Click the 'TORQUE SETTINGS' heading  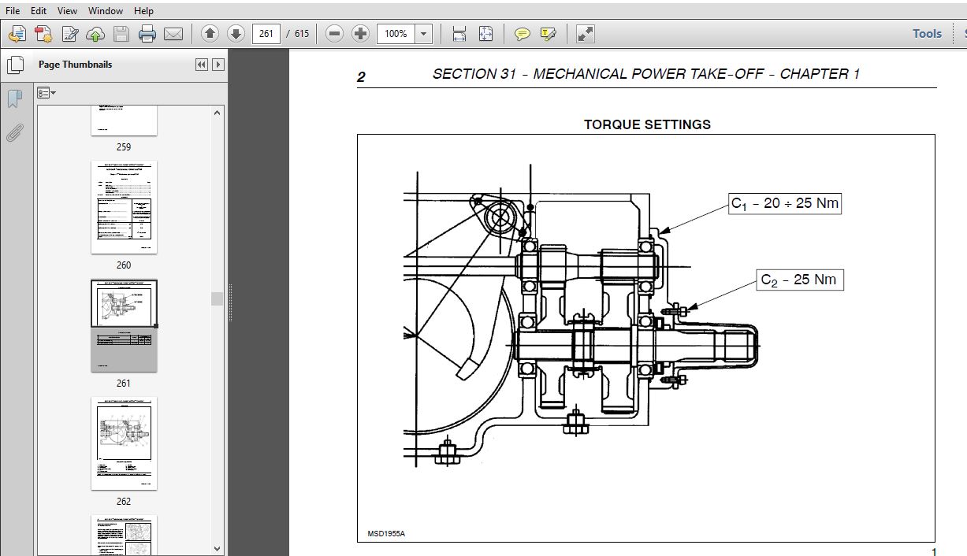pos(647,124)
